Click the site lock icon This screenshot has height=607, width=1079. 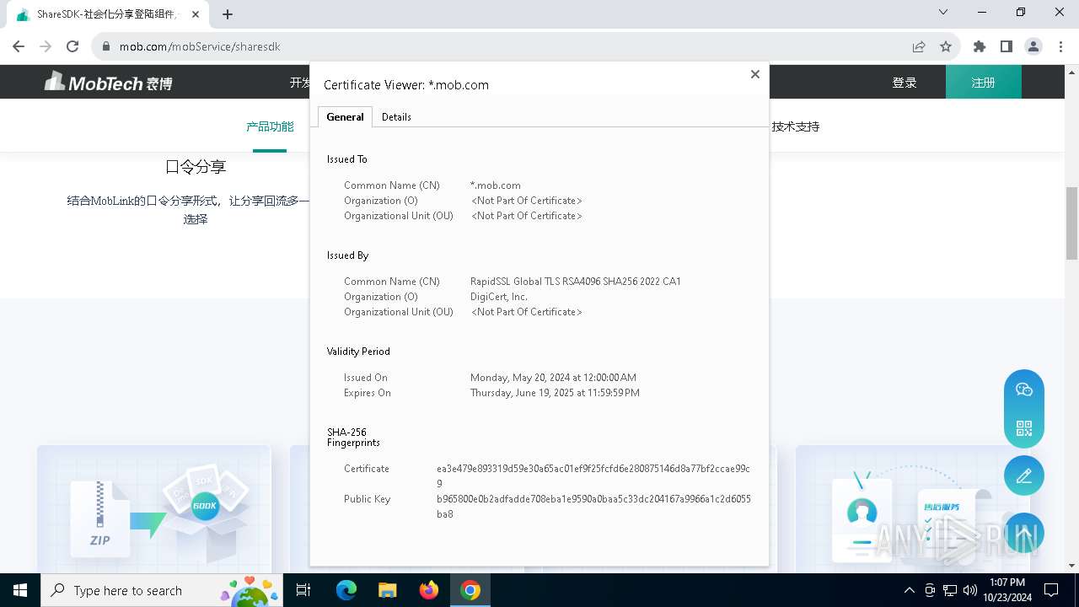coord(106,46)
